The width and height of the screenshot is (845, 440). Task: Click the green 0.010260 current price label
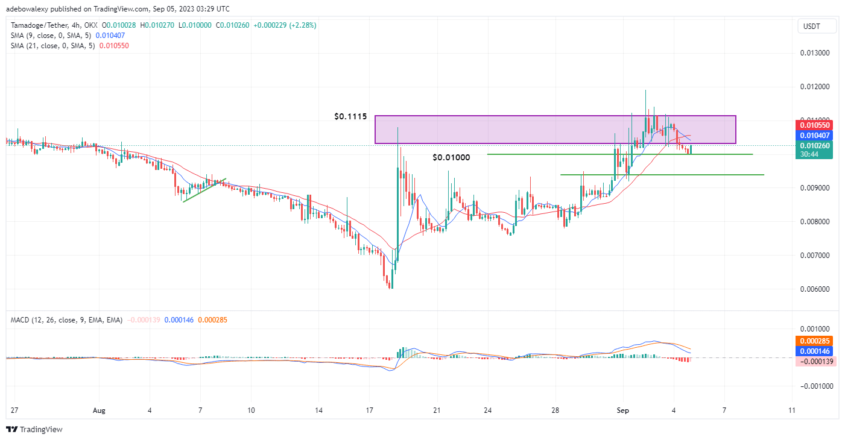coord(815,145)
